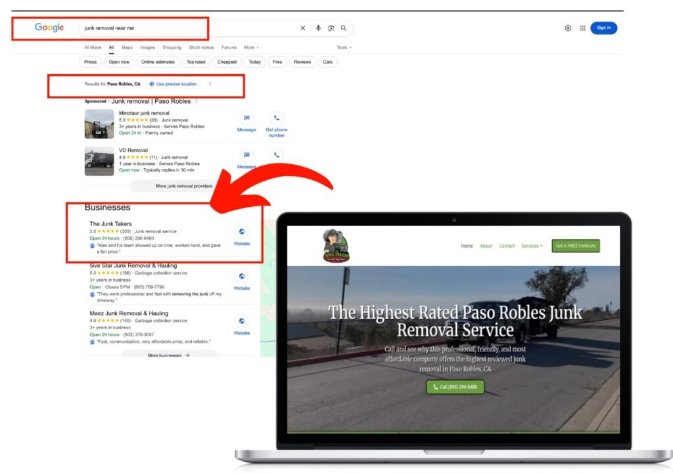This screenshot has width=673, height=473.
Task: Choose the Cheapest filter chip
Action: [227, 62]
